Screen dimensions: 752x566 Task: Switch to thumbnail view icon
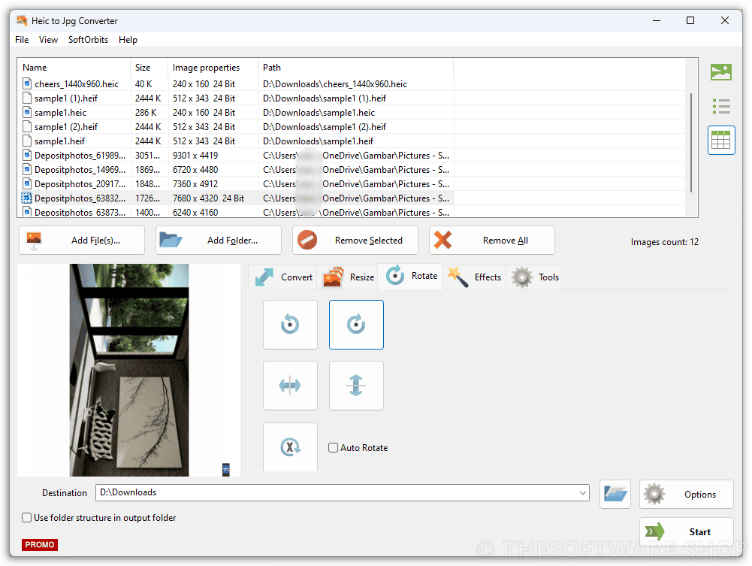tap(721, 72)
